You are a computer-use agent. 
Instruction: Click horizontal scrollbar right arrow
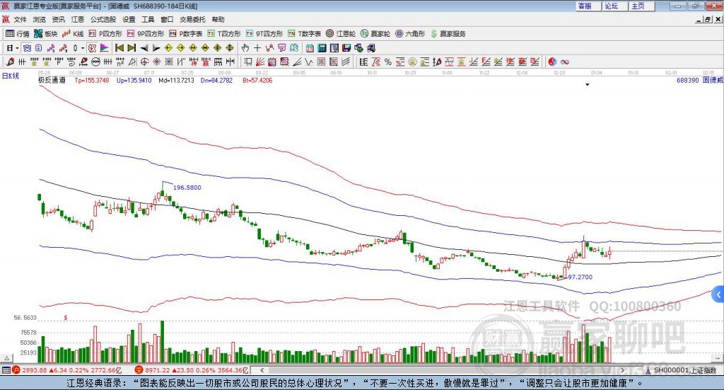point(622,370)
